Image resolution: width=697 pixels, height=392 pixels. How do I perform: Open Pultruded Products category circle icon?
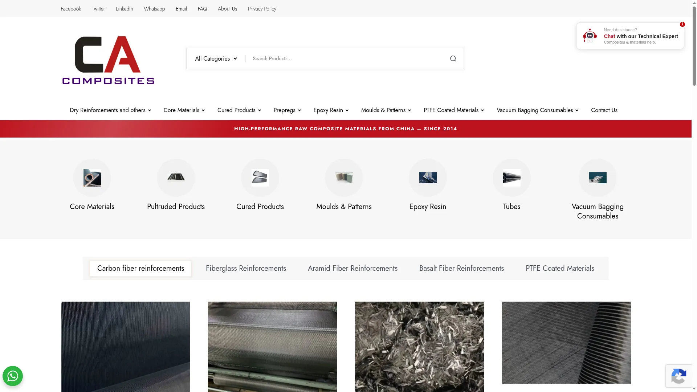click(x=176, y=178)
